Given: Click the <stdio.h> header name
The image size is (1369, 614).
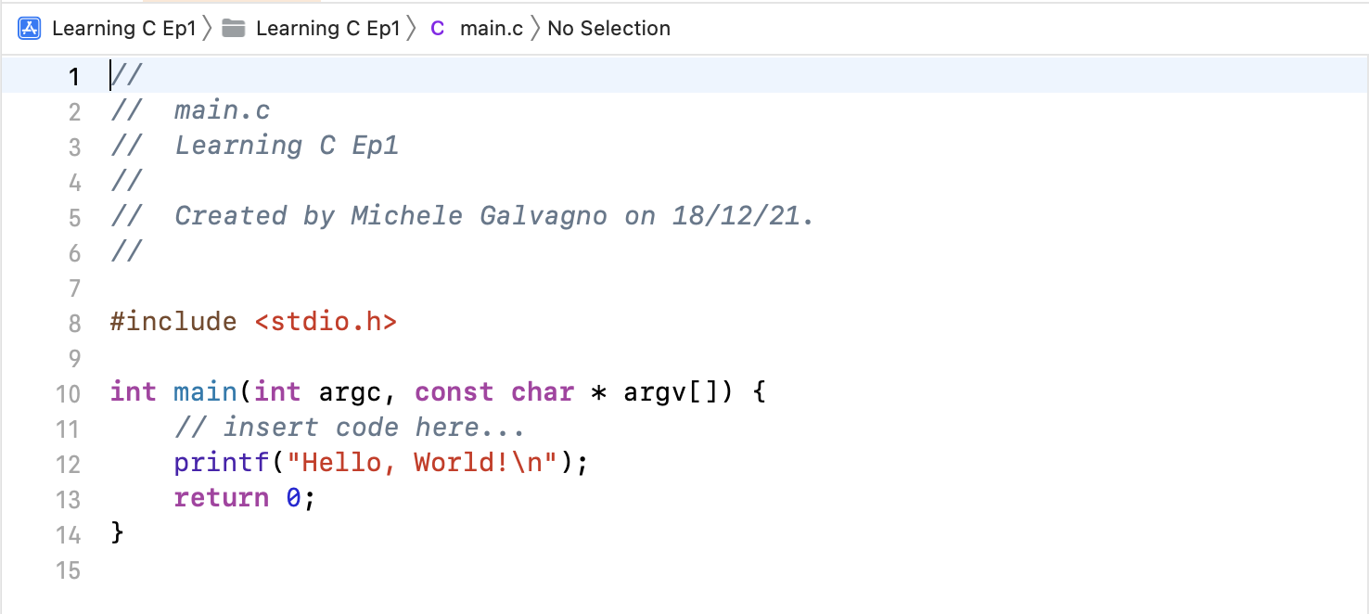Looking at the screenshot, I should coord(326,322).
